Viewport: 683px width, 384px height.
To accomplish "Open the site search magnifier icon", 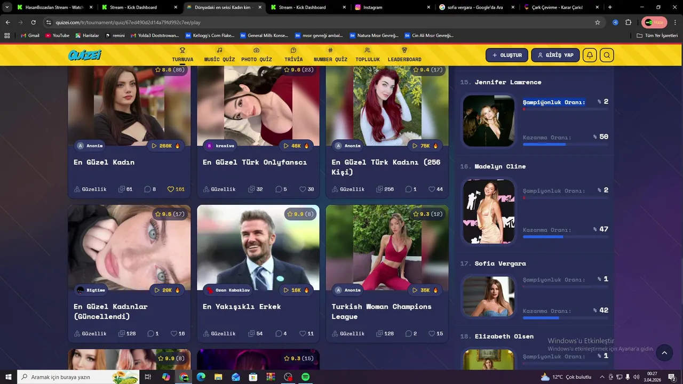I will [607, 55].
